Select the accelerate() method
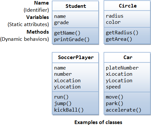The width and height of the screenshot is (151, 125). (123, 110)
